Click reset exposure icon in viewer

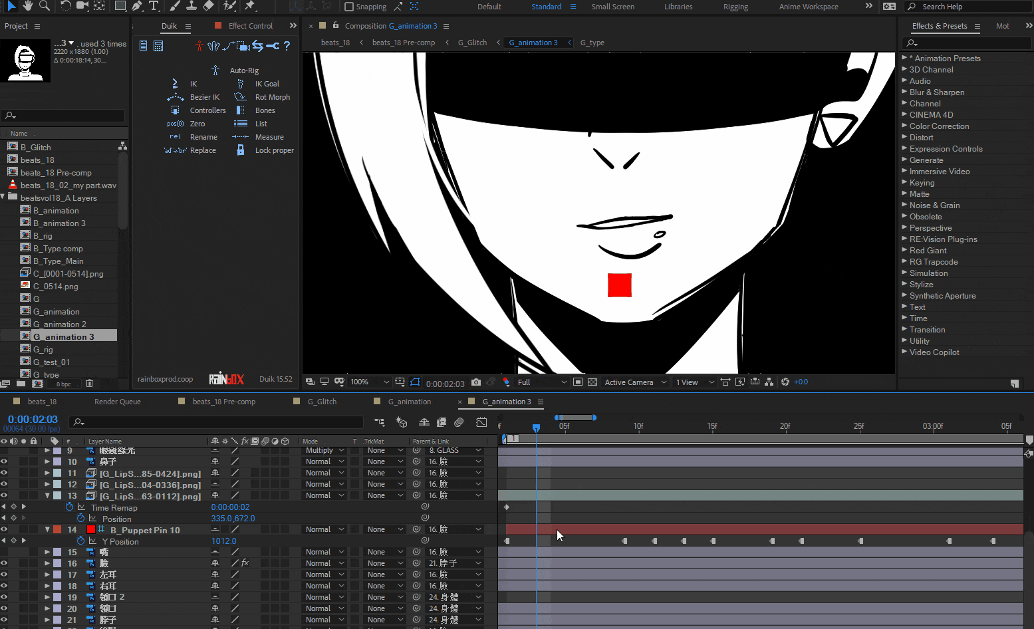[785, 382]
